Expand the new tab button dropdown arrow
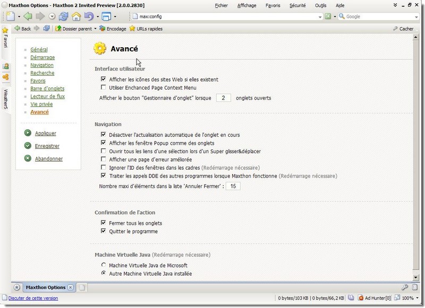The image size is (425, 308). pos(19,16)
